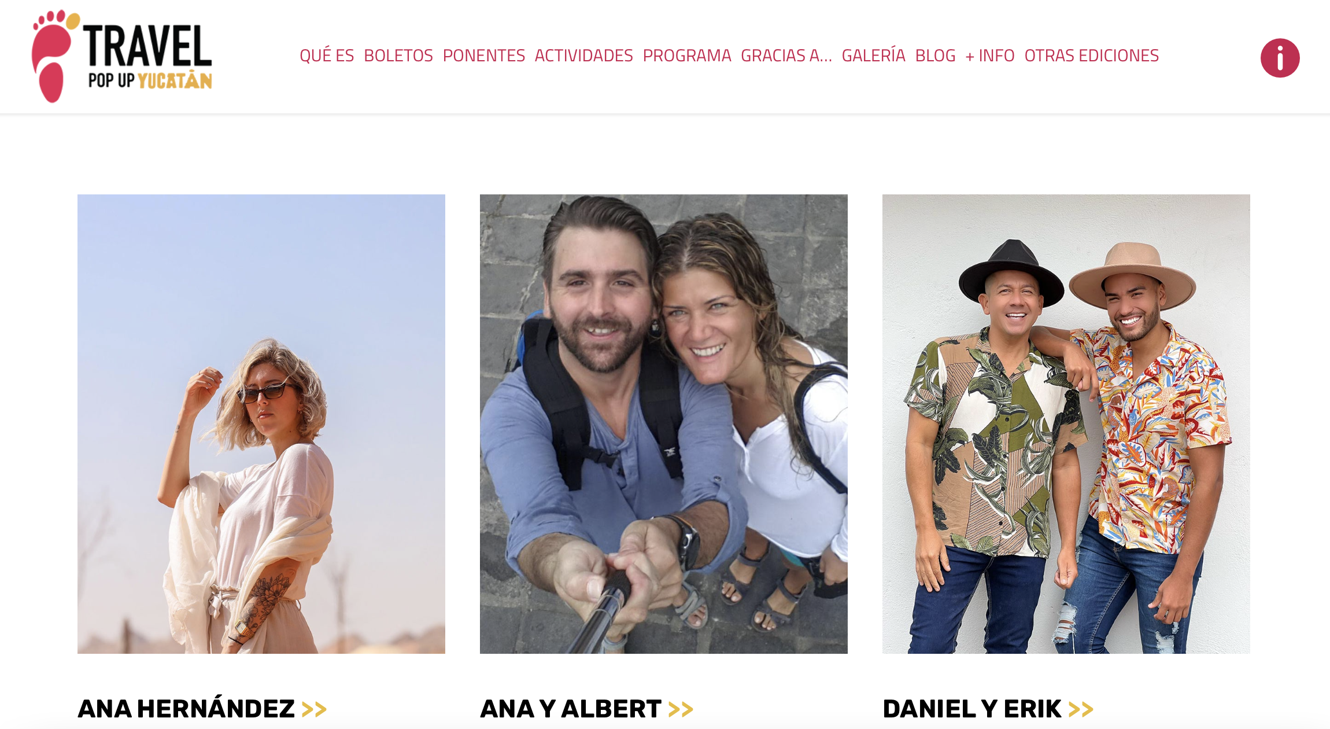The height and width of the screenshot is (729, 1330).
Task: Click yellow arrows next to Daniel y Erik
Action: [x=1081, y=709]
